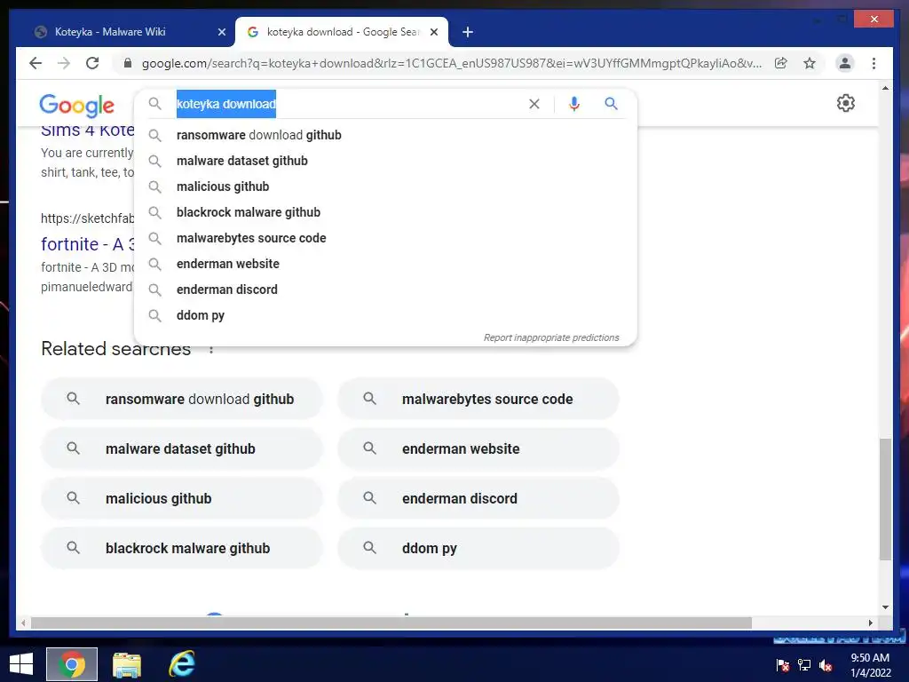Open related search malicious github chip
This screenshot has width=909, height=682.
click(181, 499)
